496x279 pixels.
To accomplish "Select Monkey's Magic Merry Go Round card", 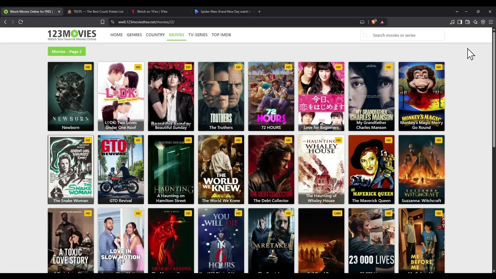I will tap(421, 96).
